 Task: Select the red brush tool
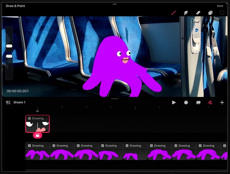(174, 12)
